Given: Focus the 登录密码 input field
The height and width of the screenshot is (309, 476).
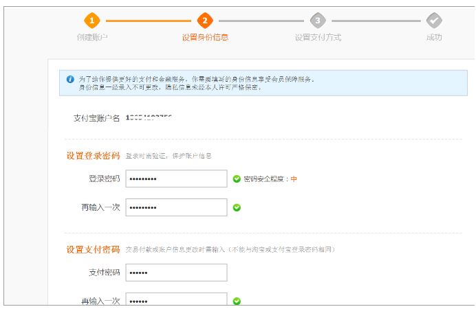Looking at the screenshot, I should pyautogui.click(x=176, y=179).
